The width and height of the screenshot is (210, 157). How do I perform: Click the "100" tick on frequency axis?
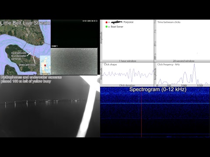[x=184, y=85]
